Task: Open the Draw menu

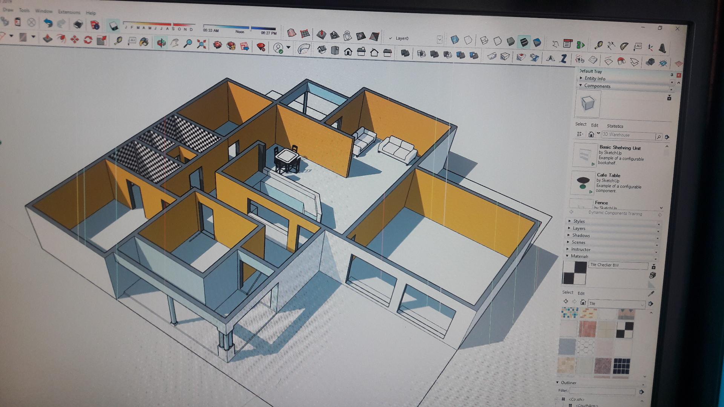Action: (8, 9)
